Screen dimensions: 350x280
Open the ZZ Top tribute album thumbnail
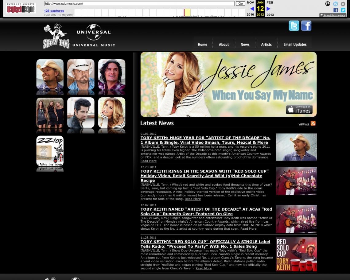[50, 151]
